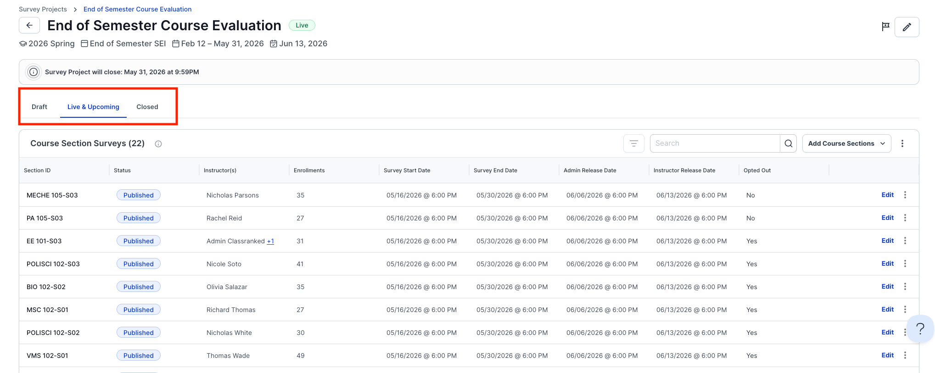Open the pencil edit button for the project

click(907, 27)
